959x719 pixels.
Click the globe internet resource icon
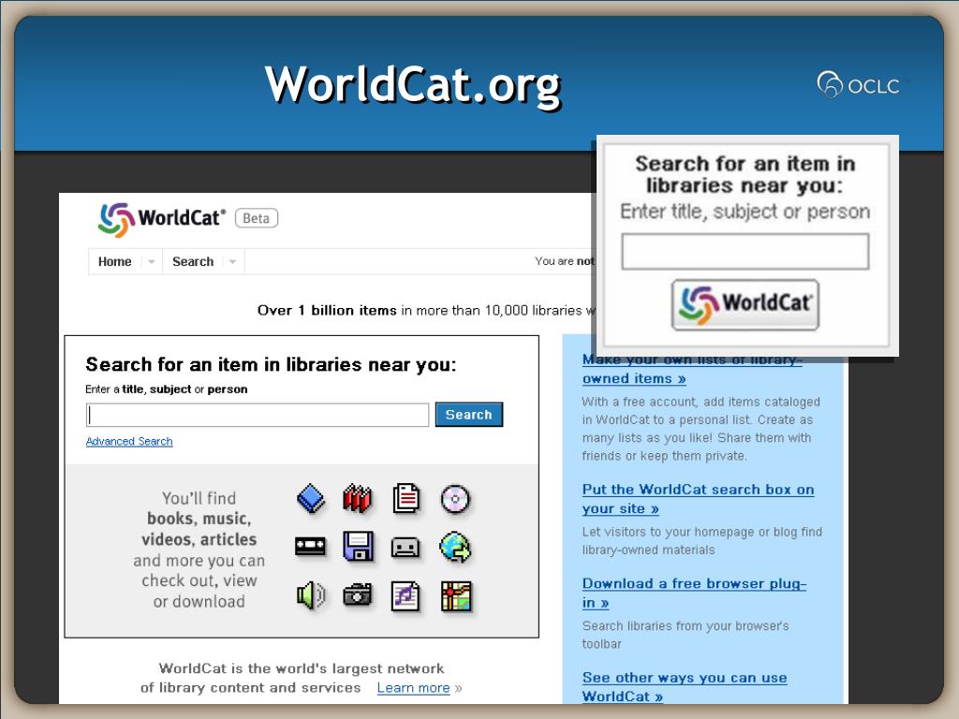point(455,547)
